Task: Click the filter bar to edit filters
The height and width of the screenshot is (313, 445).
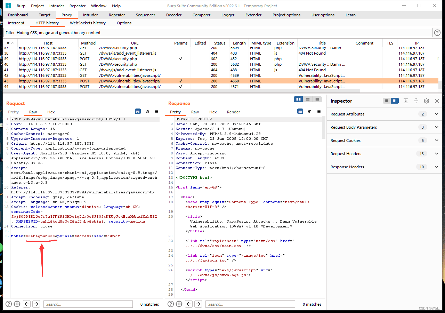Action: [x=218, y=33]
